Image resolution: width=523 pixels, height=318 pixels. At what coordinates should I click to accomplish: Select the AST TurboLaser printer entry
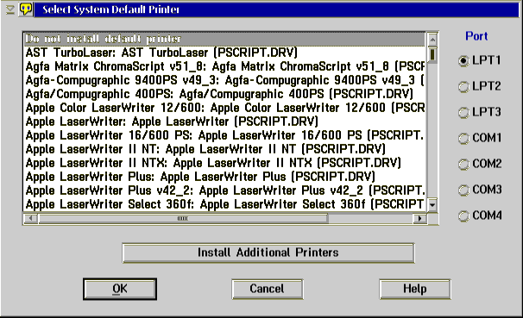point(224,53)
